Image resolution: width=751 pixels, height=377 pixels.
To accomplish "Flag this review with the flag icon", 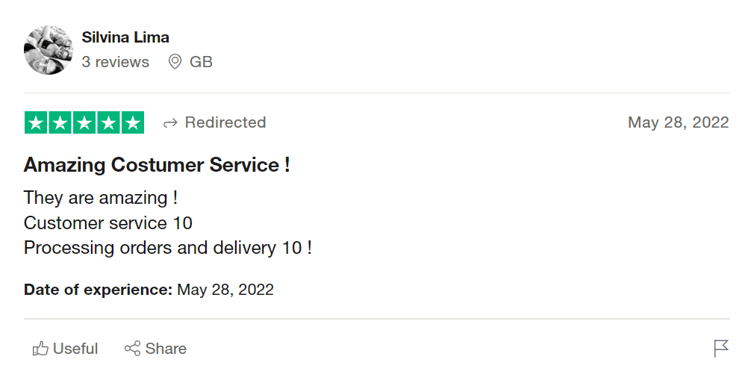I will coord(720,349).
